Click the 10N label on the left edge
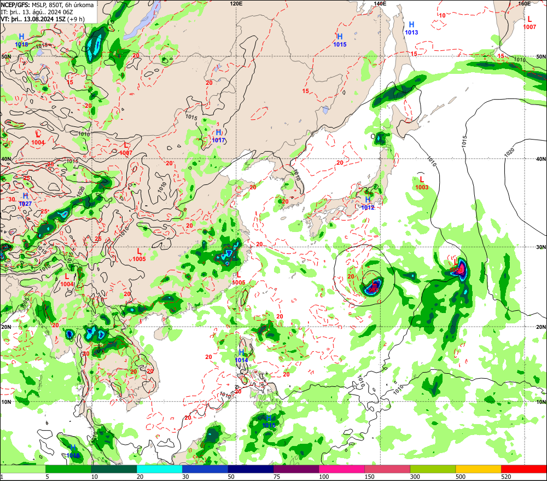Viewport: 547px width, 481px height. point(6,402)
